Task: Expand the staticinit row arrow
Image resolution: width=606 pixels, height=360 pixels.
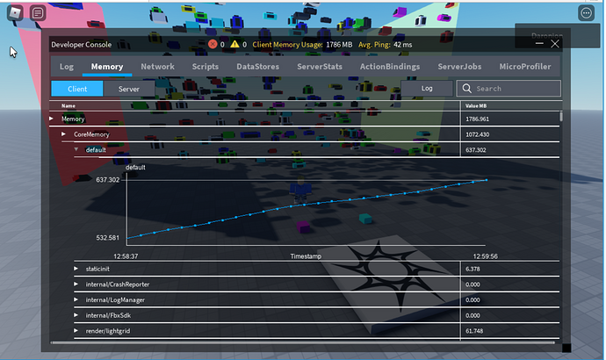Action: tap(76, 269)
